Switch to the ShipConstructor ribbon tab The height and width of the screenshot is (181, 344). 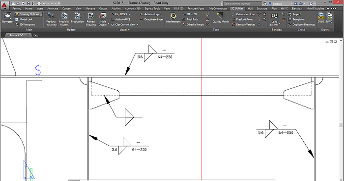click(218, 9)
